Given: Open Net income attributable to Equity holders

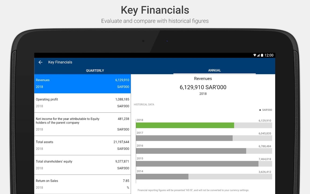Looking at the screenshot, I should click(x=82, y=124).
